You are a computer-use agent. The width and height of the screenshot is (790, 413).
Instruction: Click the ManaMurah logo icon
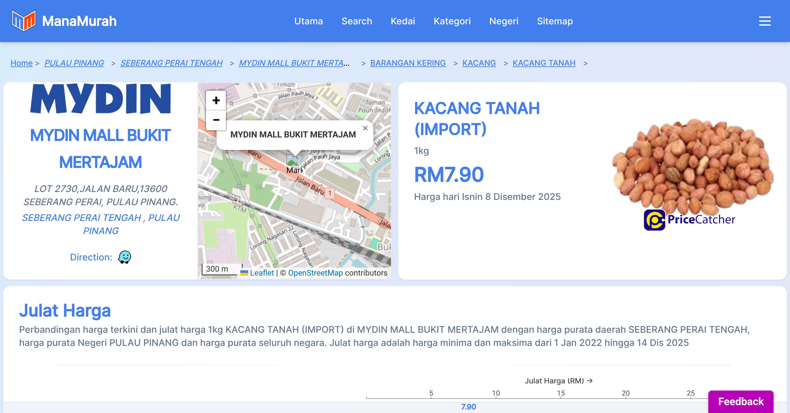tap(23, 21)
